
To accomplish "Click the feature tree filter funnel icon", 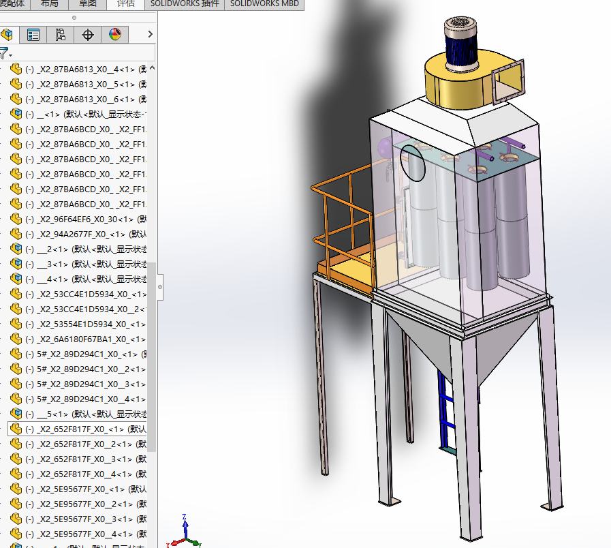I will [x=3, y=53].
